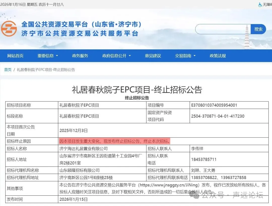Click agency name 山东颐隆招标有限公司
Image resolution: width=272 pixels, height=206 pixels.
click(x=79, y=170)
